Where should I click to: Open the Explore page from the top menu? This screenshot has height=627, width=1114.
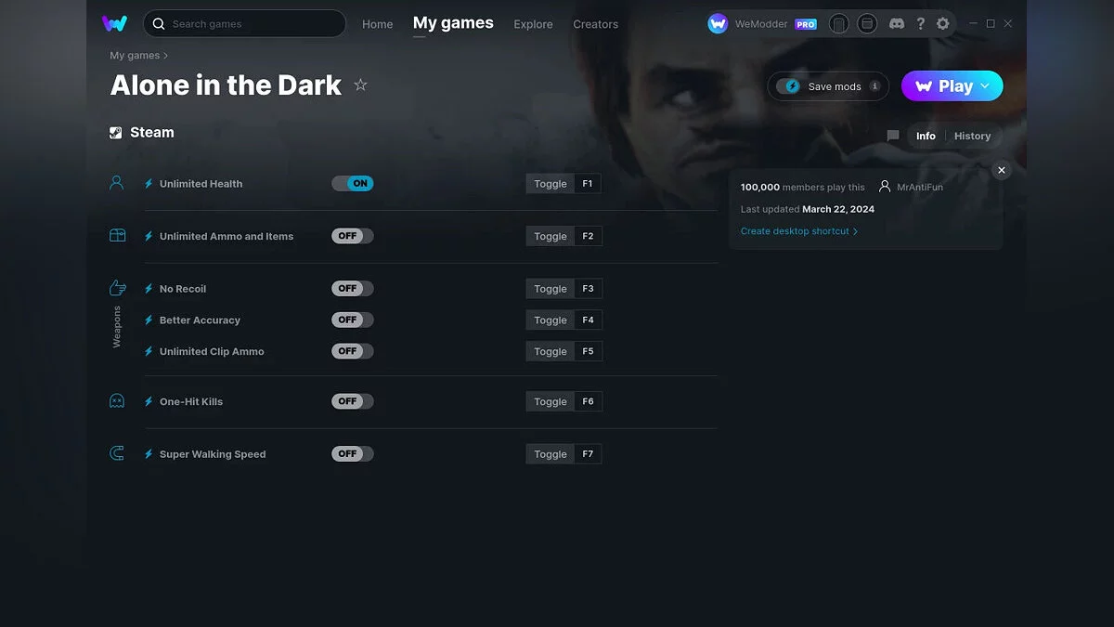pyautogui.click(x=533, y=24)
